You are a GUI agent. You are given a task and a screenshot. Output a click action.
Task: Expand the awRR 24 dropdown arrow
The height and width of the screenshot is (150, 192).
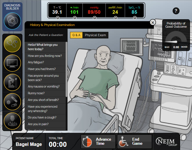pyautogui.click(x=115, y=18)
